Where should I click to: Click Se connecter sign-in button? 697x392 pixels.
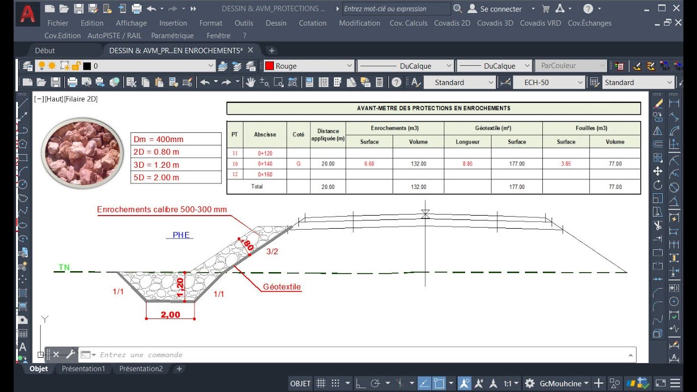494,9
